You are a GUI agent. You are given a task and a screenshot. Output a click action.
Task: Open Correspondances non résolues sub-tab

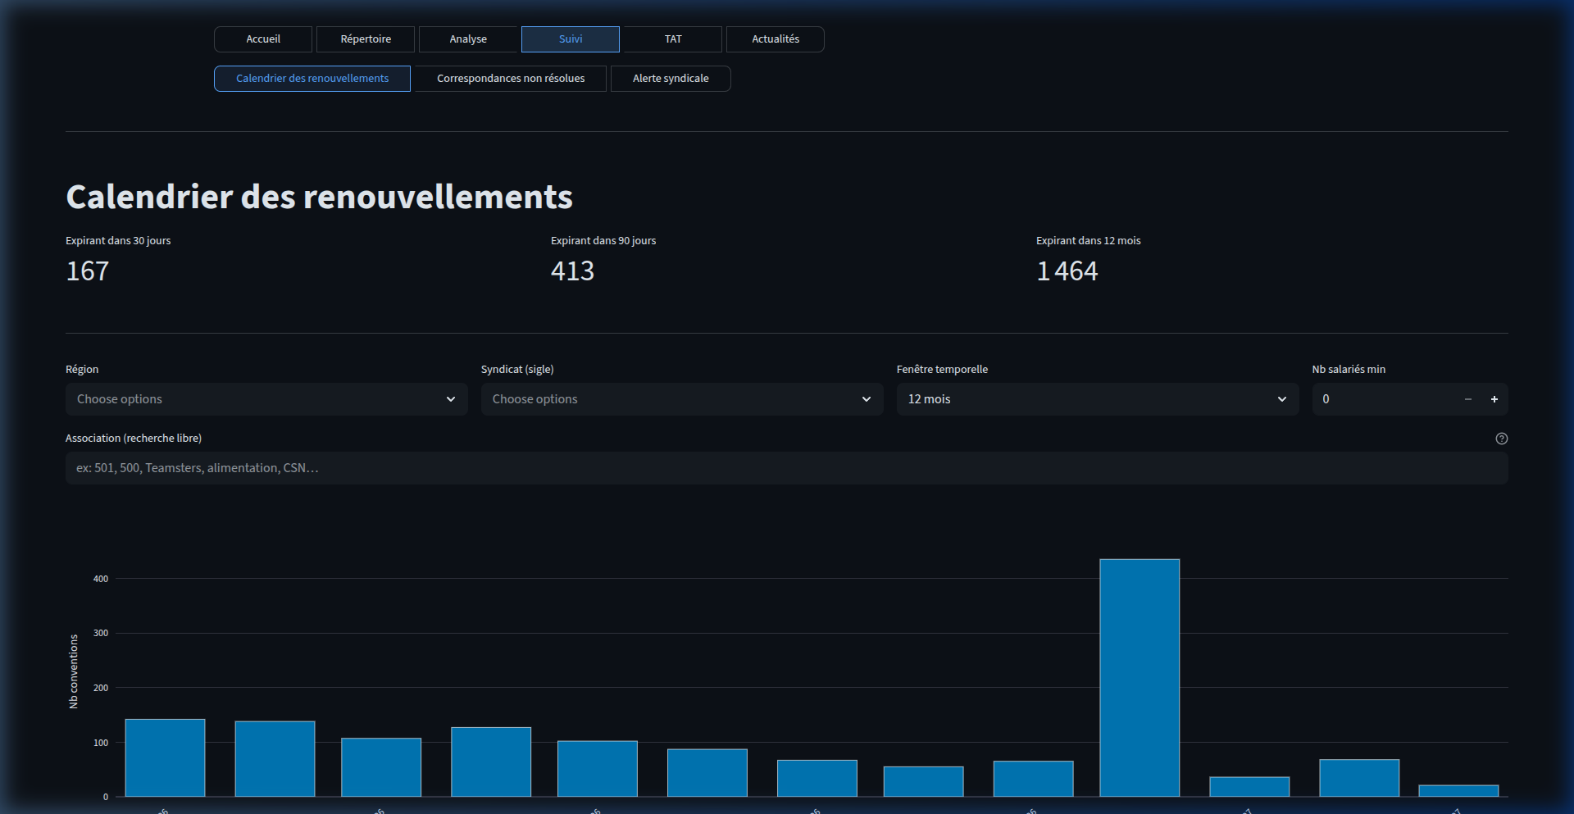tap(511, 79)
